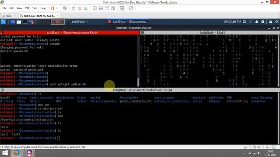Open the Tabs menu
The image size is (280, 157).
pyautogui.click(x=35, y=8)
